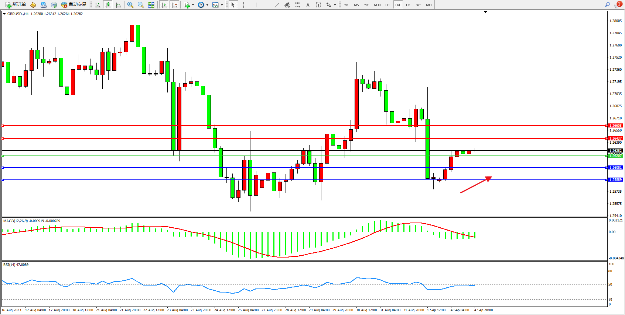Open the add indicators dropdown arrow

[193, 5]
